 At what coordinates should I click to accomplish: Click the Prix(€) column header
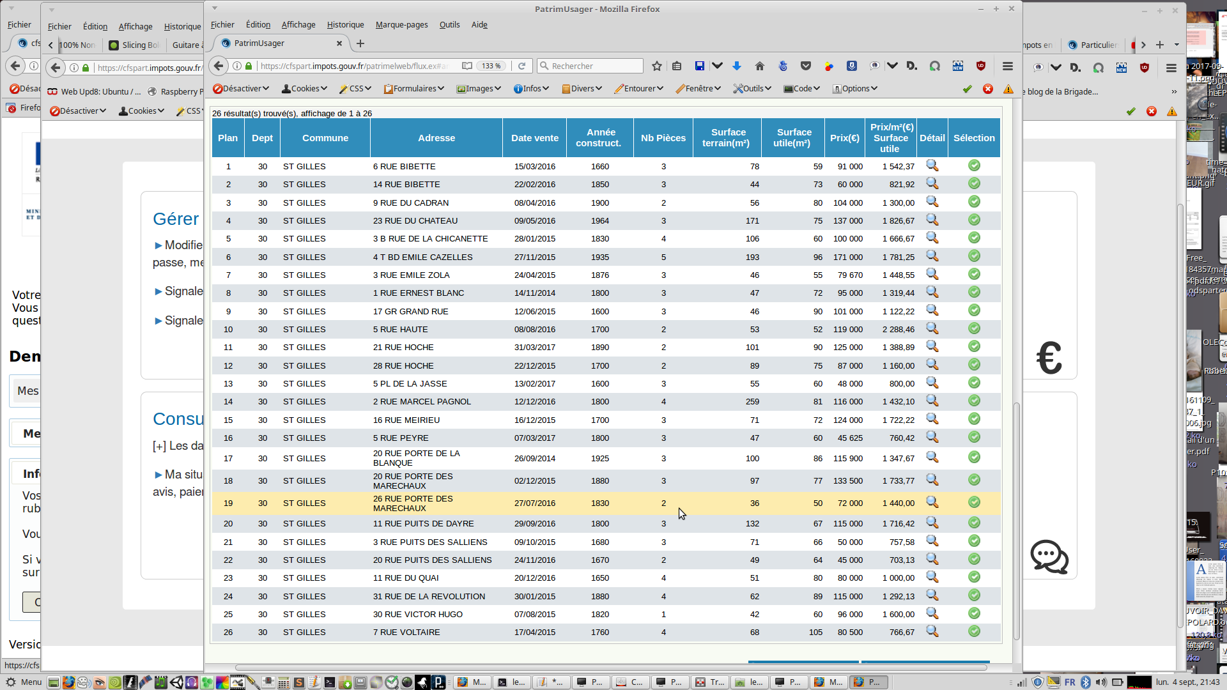coord(844,138)
